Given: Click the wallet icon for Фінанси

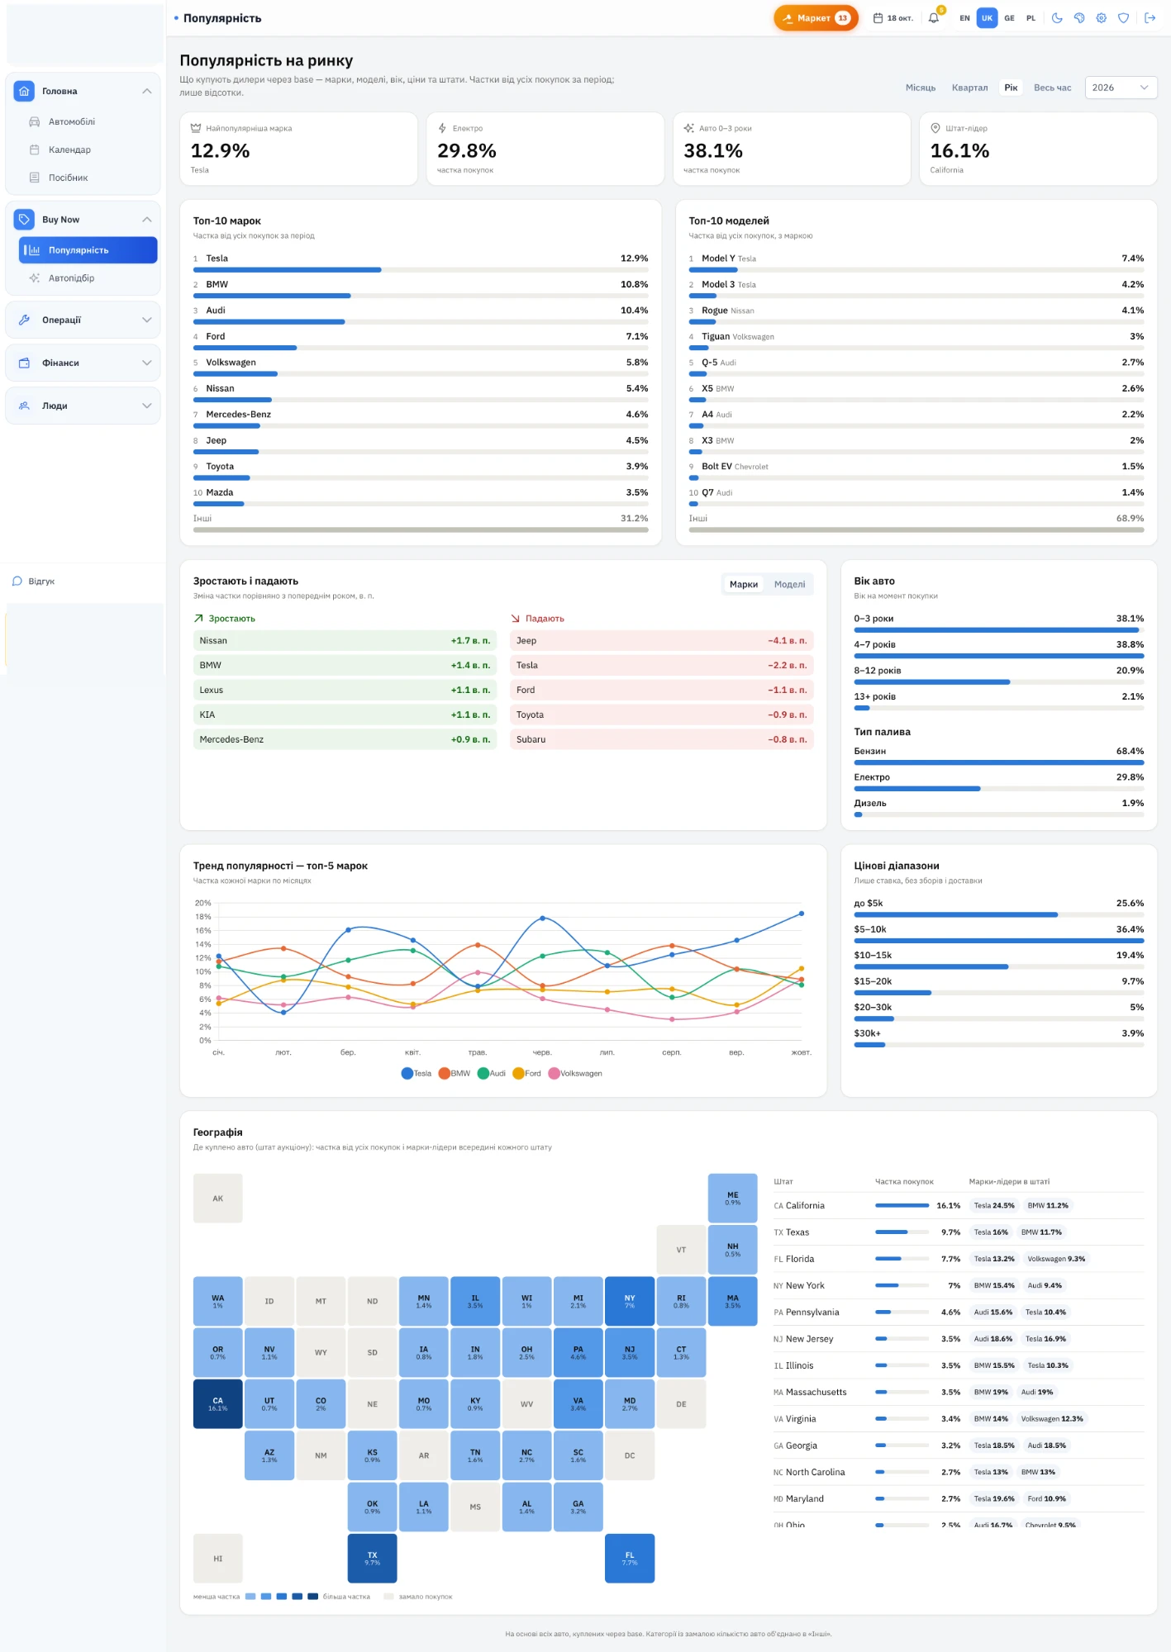Looking at the screenshot, I should pyautogui.click(x=24, y=363).
